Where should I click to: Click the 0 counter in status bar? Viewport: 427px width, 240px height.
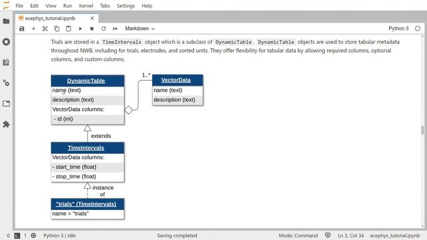coord(8,235)
